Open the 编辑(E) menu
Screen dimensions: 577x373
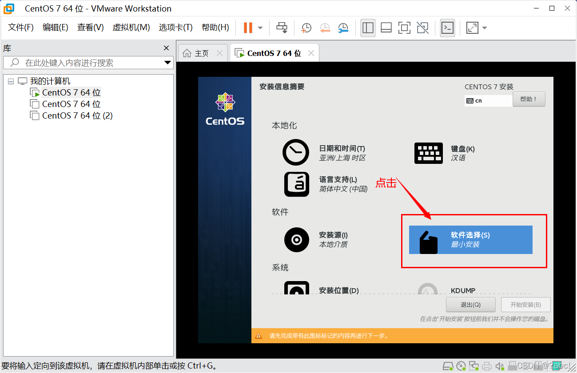click(x=56, y=28)
